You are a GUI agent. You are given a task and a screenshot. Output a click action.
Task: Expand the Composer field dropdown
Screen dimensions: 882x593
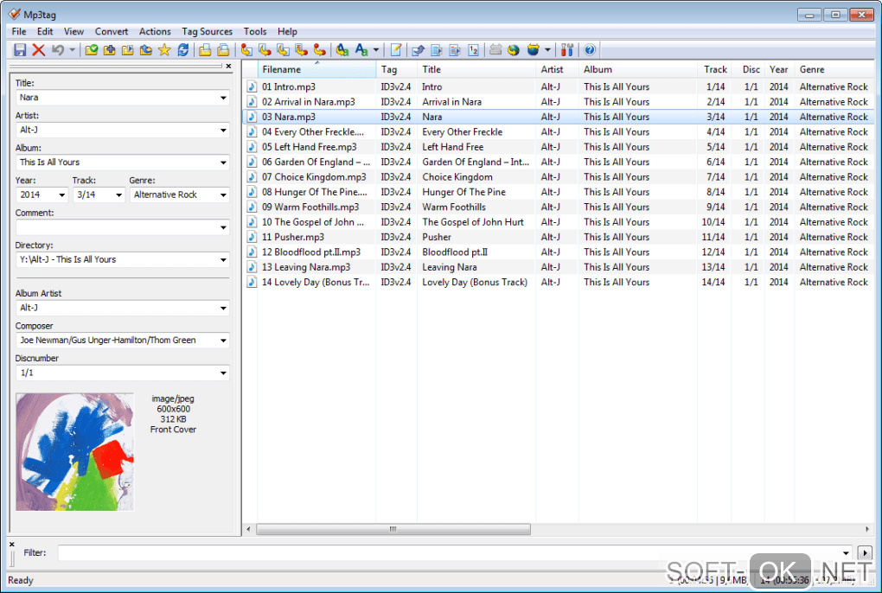click(x=223, y=341)
